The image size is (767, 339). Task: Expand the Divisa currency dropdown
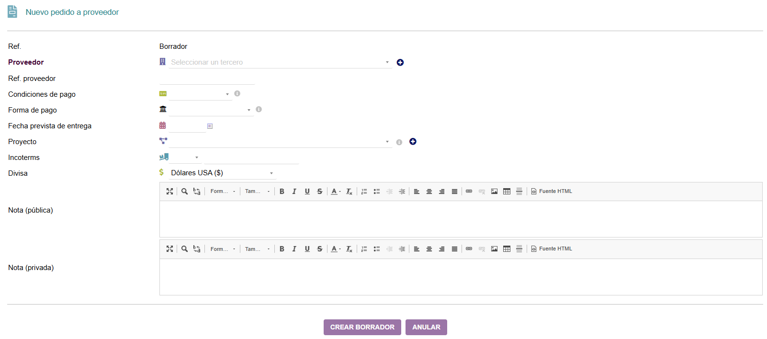tap(222, 173)
